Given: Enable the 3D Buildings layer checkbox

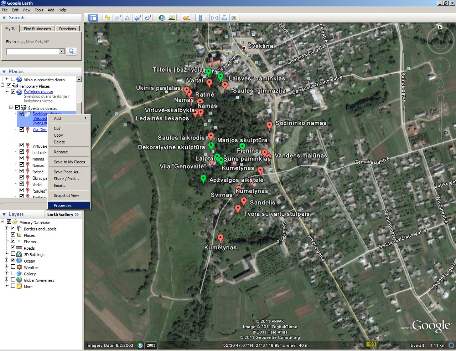Looking at the screenshot, I should [x=13, y=254].
